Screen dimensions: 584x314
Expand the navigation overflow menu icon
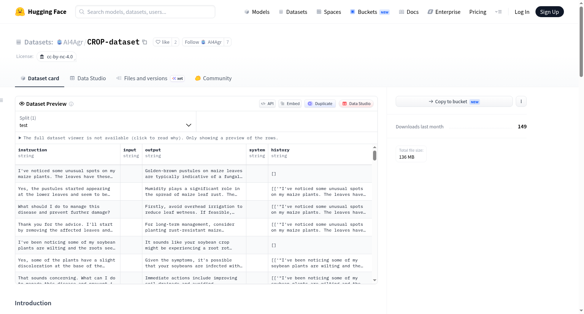498,12
